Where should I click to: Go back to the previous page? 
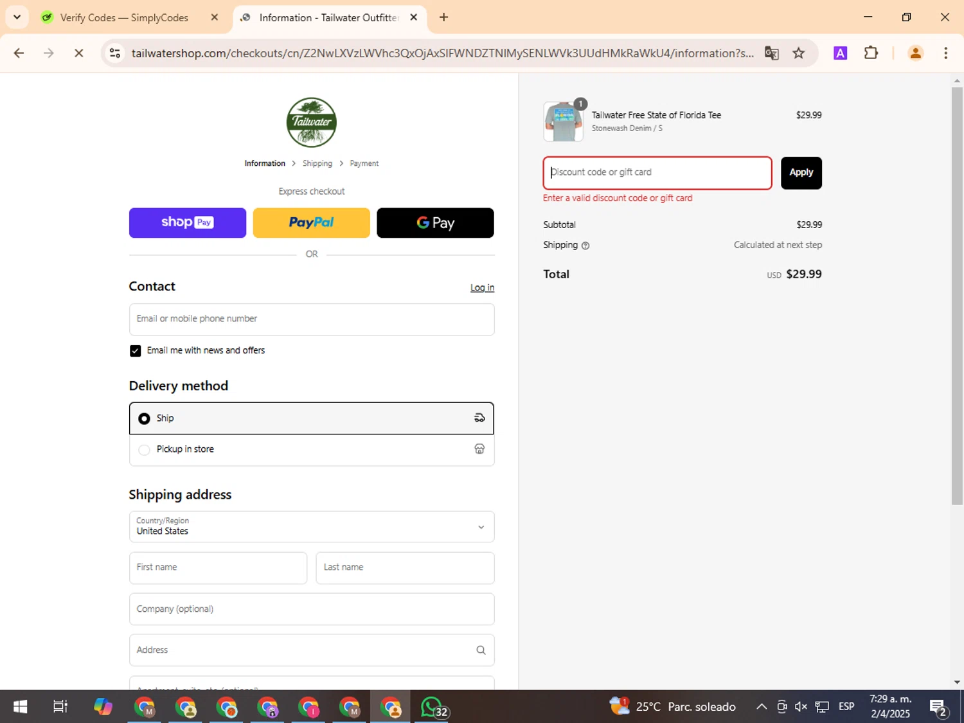tap(19, 53)
